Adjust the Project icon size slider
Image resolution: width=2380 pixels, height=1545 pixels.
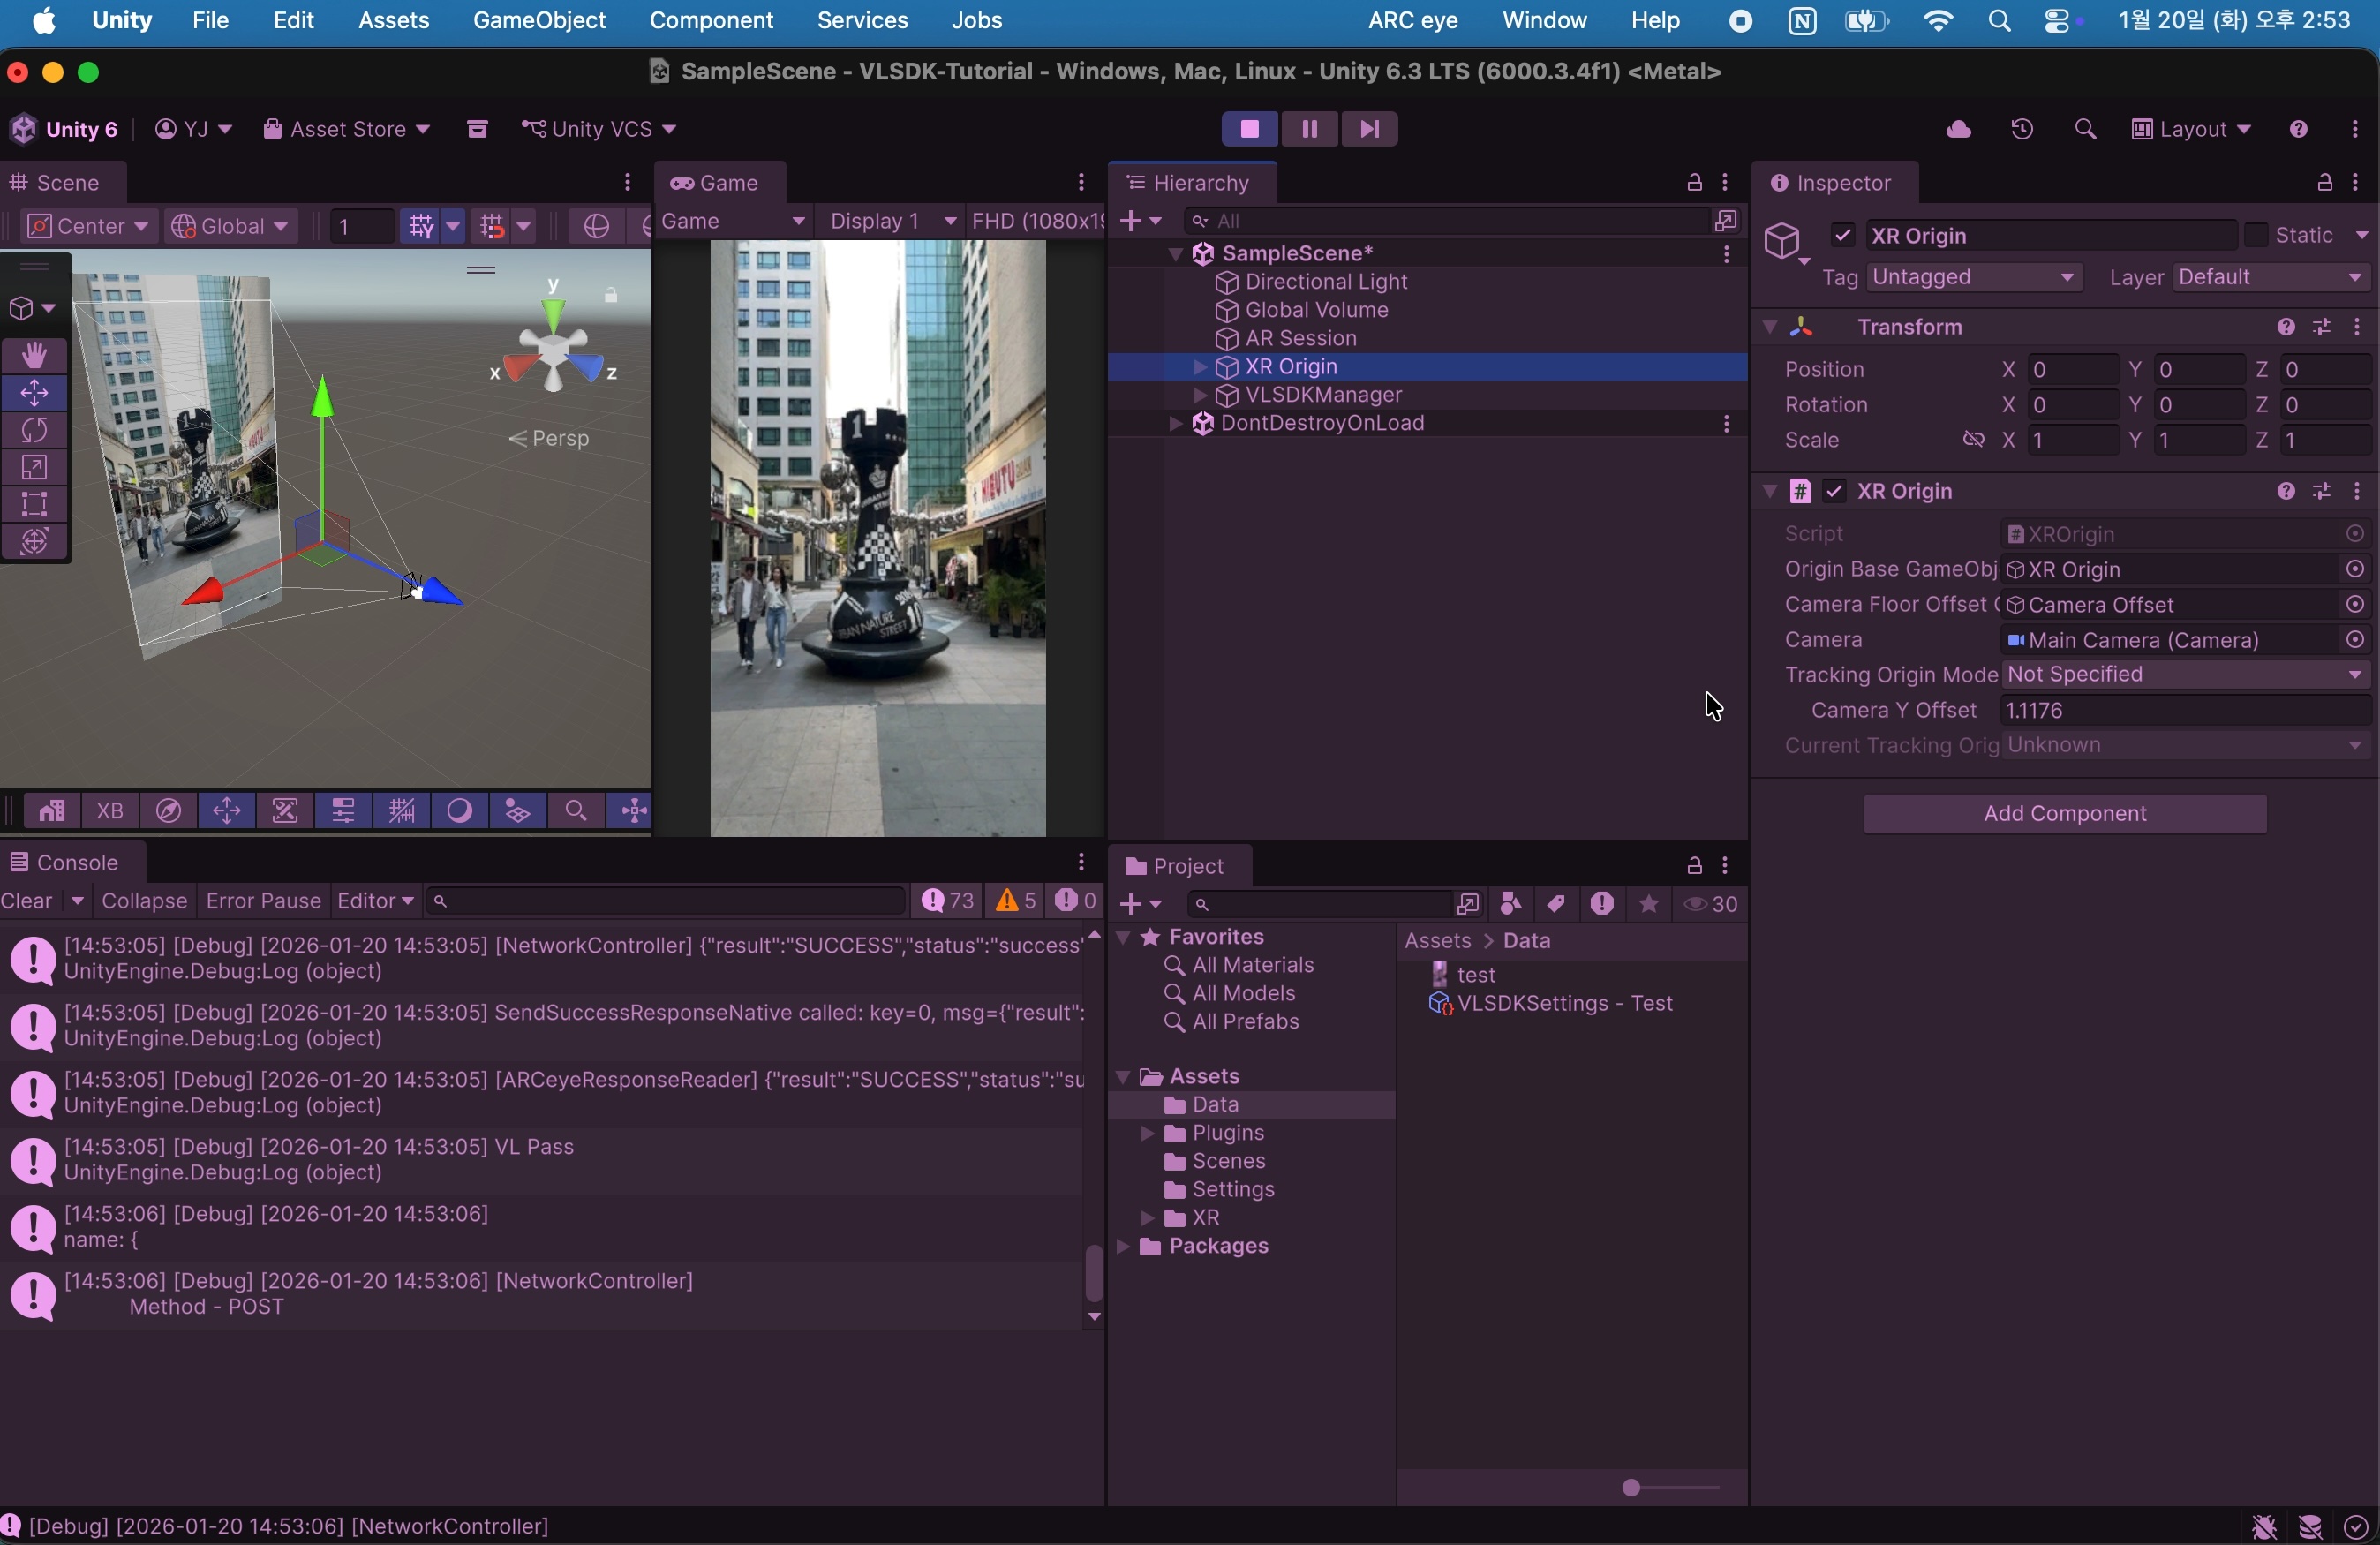click(1631, 1488)
